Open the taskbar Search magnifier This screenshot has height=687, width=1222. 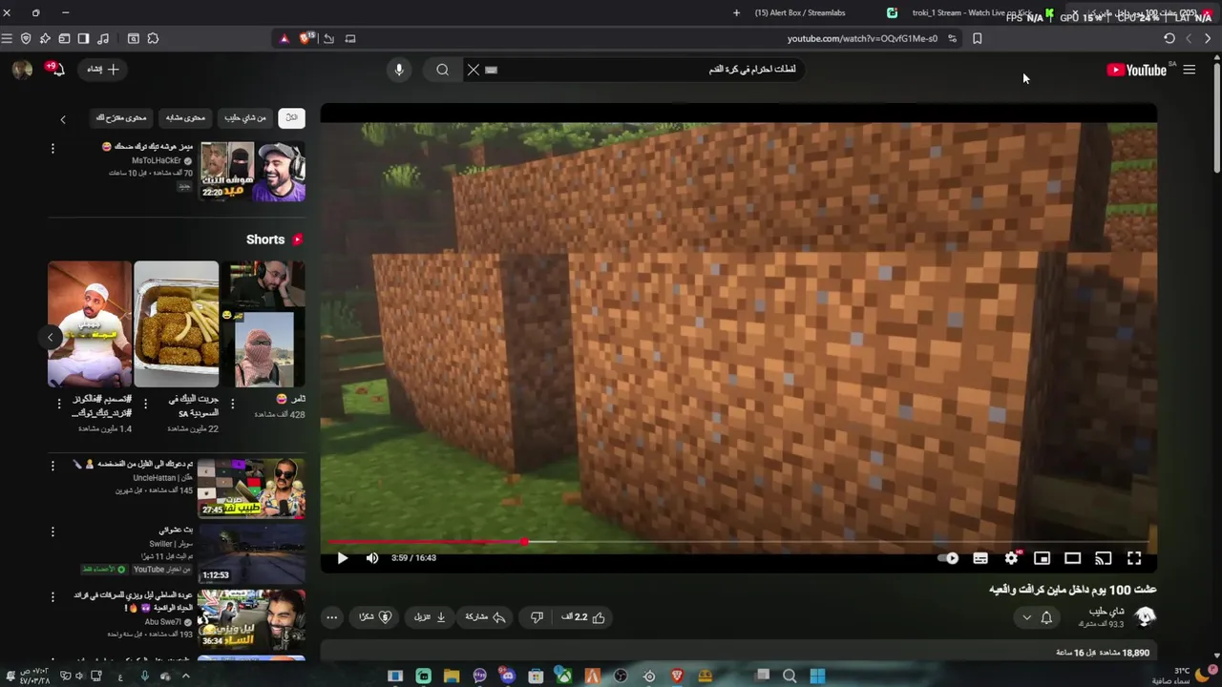point(790,676)
